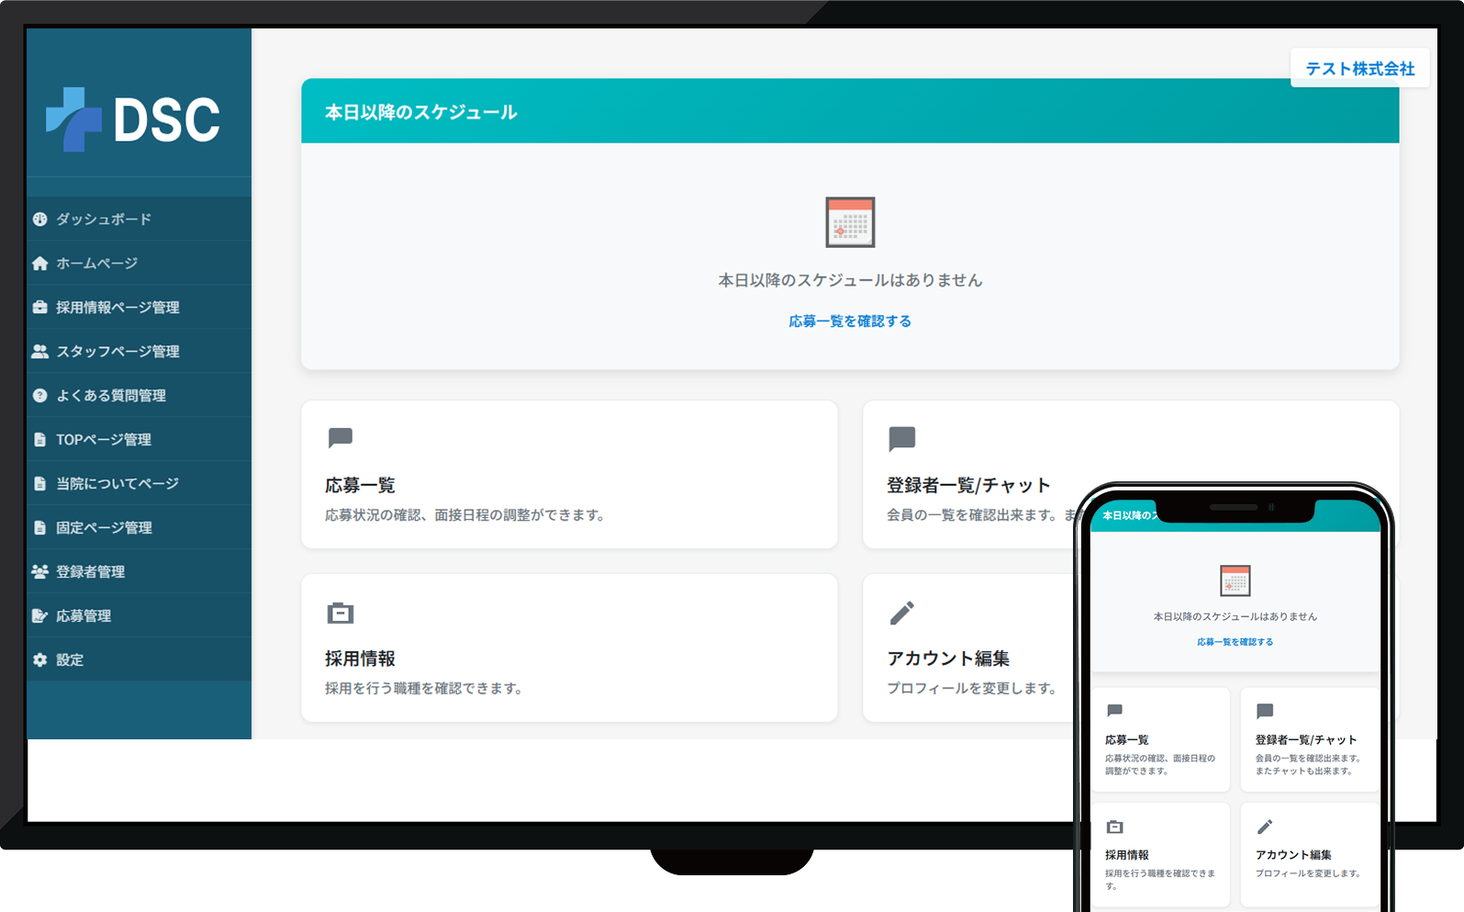Follow the 応募一覧を確認する link on desktop
The image size is (1464, 912).
[x=850, y=321]
